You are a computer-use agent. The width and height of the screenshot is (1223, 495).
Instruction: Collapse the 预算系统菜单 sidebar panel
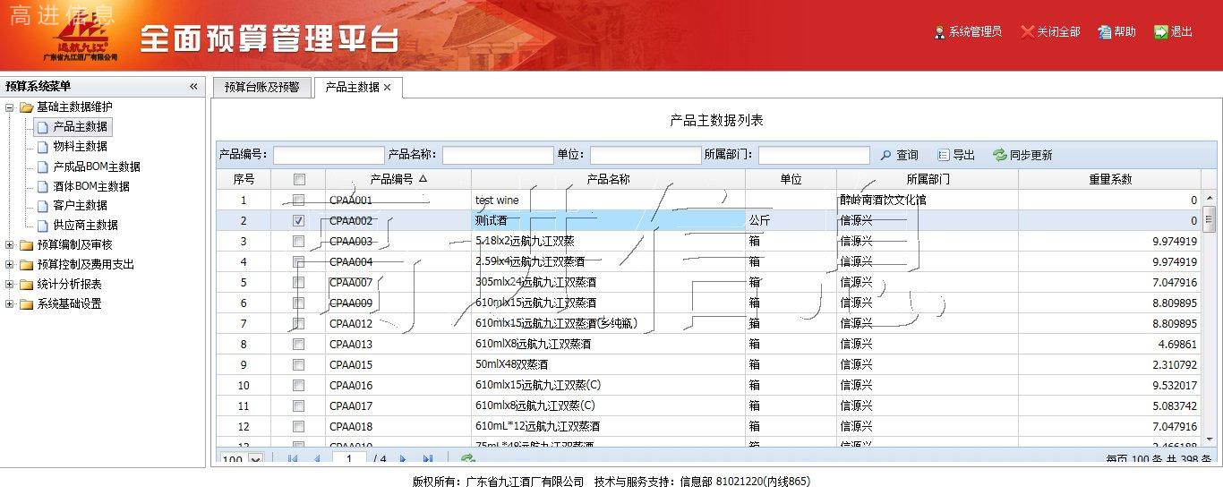click(193, 87)
